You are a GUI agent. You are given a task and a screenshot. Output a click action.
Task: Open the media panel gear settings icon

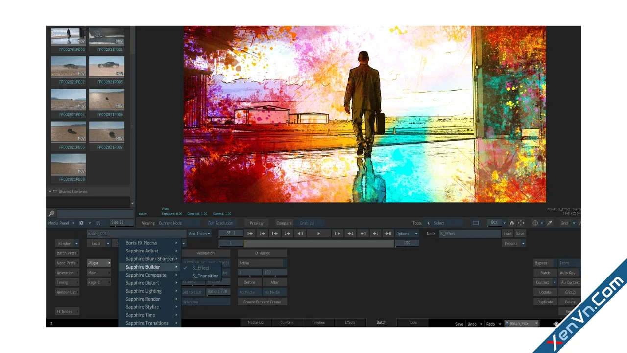(81, 223)
